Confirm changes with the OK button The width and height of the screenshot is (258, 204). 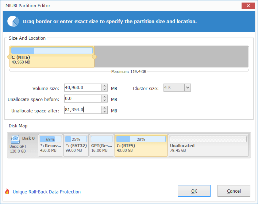coord(194,191)
